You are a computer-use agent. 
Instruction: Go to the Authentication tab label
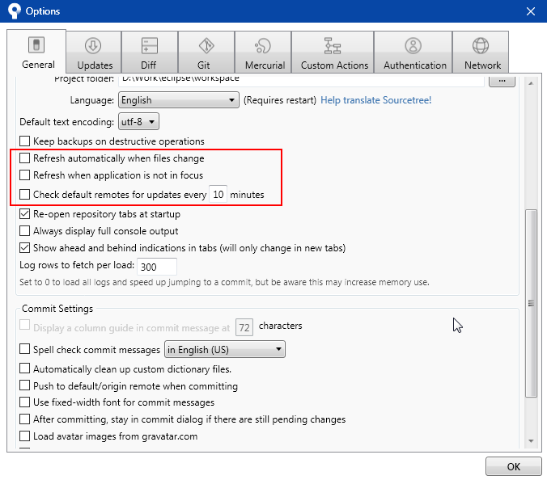(415, 65)
